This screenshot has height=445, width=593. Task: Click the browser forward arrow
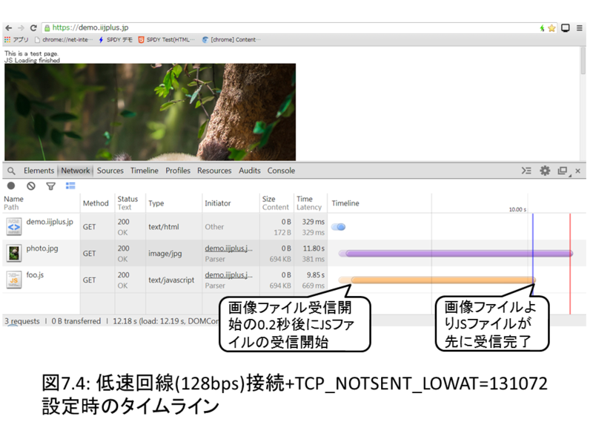coord(21,28)
